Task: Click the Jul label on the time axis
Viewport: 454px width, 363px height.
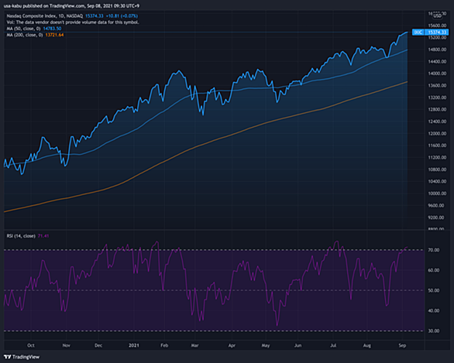Action: coord(333,345)
